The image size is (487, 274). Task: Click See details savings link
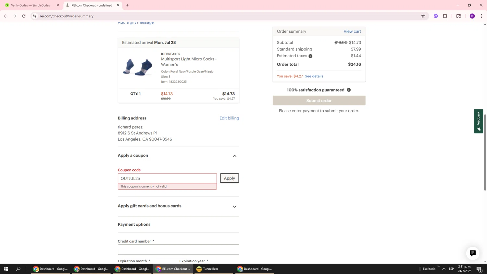point(314,76)
